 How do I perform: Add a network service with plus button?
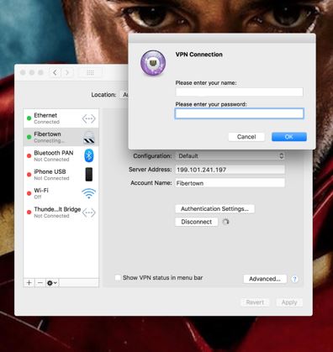pos(29,283)
